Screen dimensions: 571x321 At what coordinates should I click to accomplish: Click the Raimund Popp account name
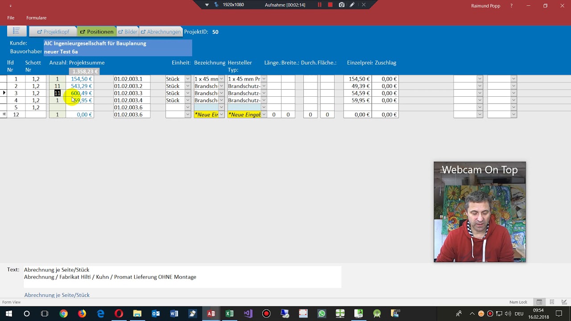(x=486, y=6)
